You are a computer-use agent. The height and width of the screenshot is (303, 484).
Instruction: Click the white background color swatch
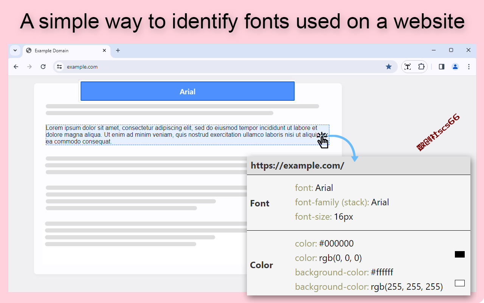tap(460, 283)
